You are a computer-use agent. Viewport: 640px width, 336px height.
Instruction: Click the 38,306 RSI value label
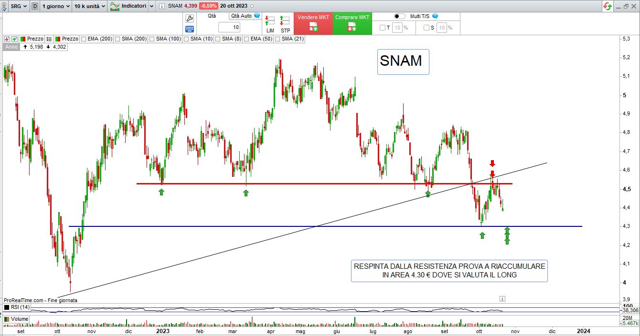pos(630,310)
